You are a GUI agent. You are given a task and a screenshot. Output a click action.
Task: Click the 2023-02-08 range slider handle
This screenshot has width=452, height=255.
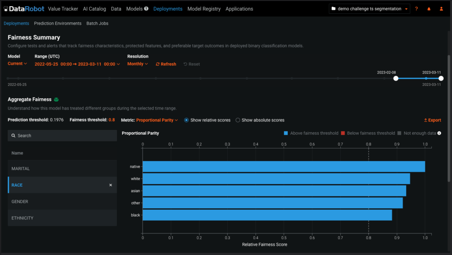[x=396, y=78]
